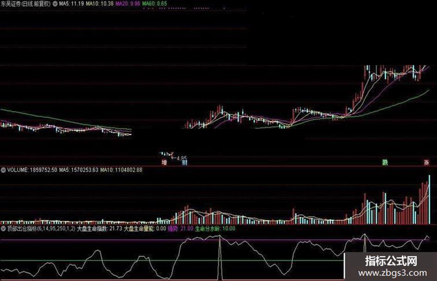Click the volume MA5: 1570253.63 label
Image resolution: width=437 pixels, height=281 pixels.
point(79,170)
